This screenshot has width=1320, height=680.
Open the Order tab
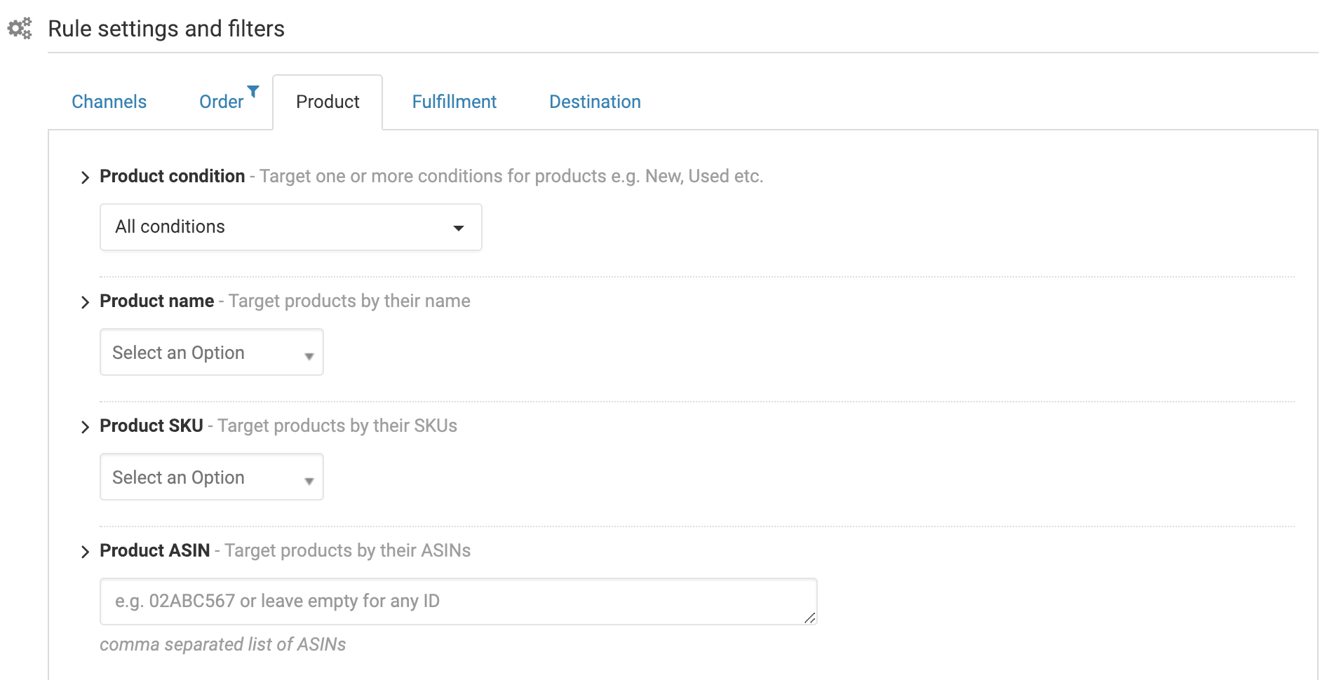click(221, 102)
